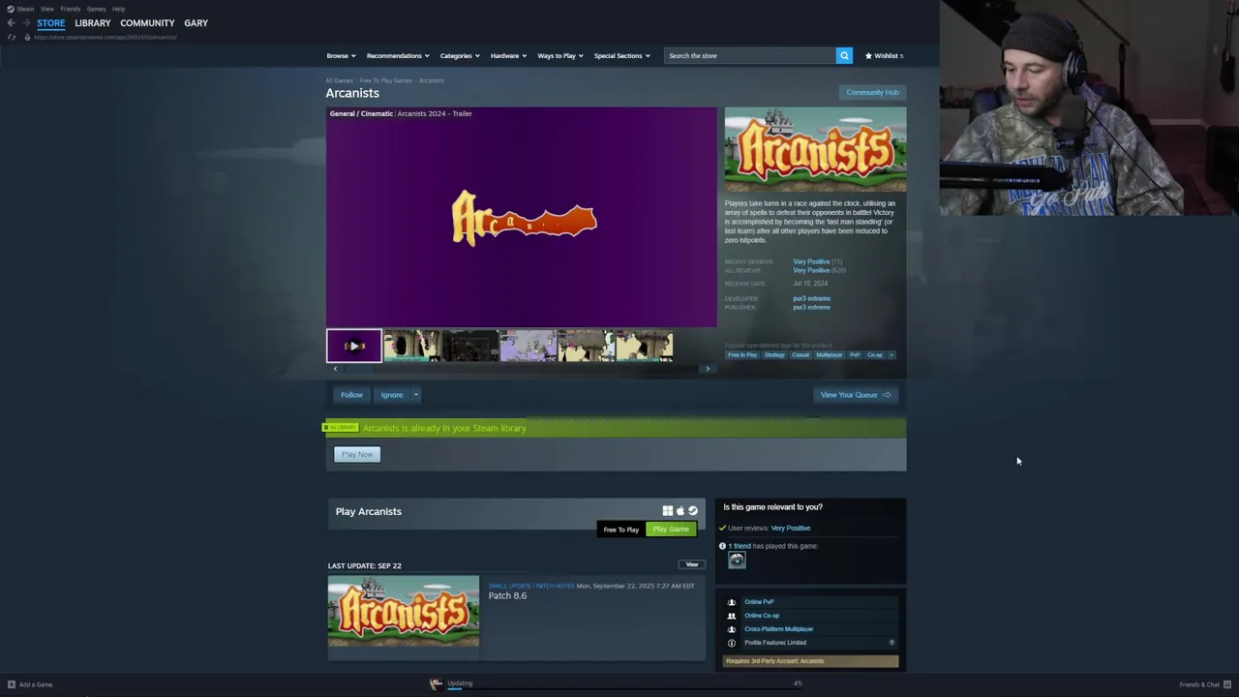Click the Free to Play tag

(x=742, y=355)
